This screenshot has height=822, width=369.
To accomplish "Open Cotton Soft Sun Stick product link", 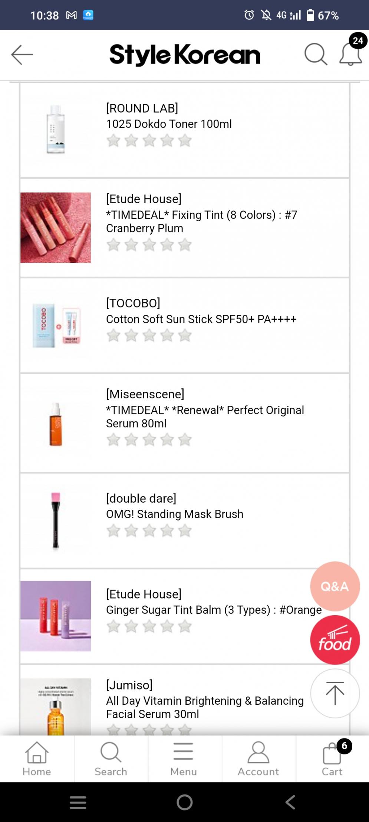I will 201,319.
